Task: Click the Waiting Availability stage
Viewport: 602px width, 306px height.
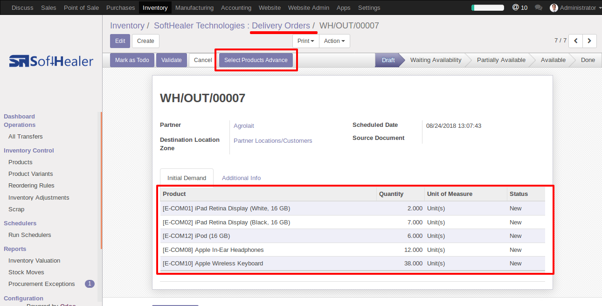Action: (436, 60)
